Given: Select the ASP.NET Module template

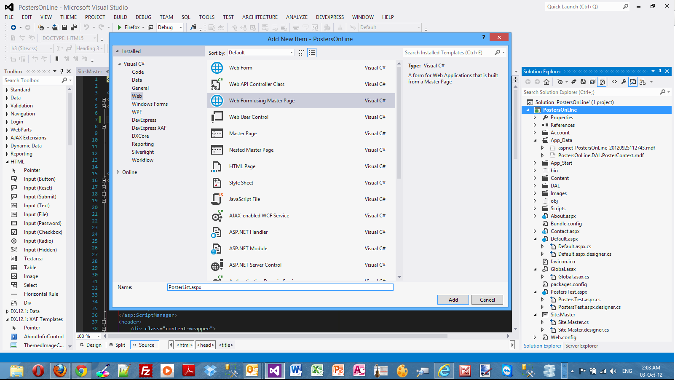Looking at the screenshot, I should coord(301,249).
